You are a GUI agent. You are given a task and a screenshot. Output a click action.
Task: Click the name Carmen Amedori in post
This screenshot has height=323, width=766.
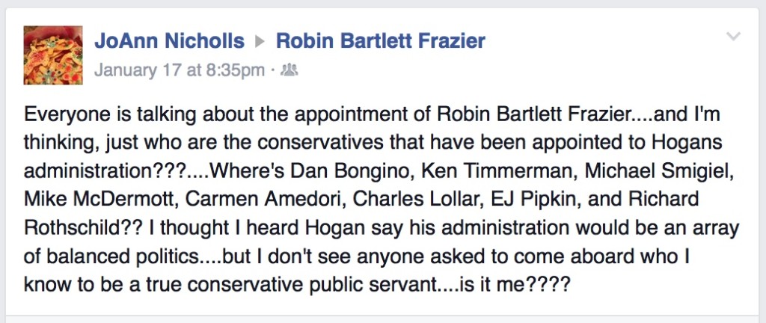(x=265, y=199)
